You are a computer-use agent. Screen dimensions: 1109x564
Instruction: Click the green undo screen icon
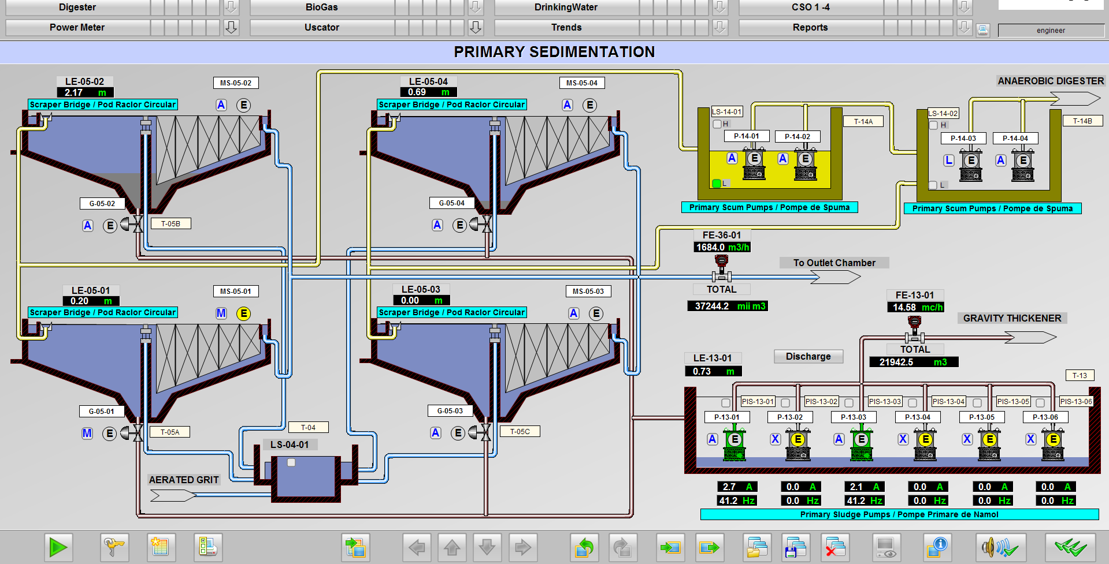(x=584, y=547)
